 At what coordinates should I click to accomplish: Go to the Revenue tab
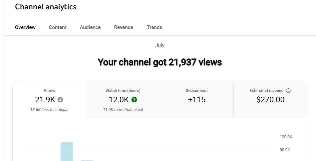tap(124, 27)
